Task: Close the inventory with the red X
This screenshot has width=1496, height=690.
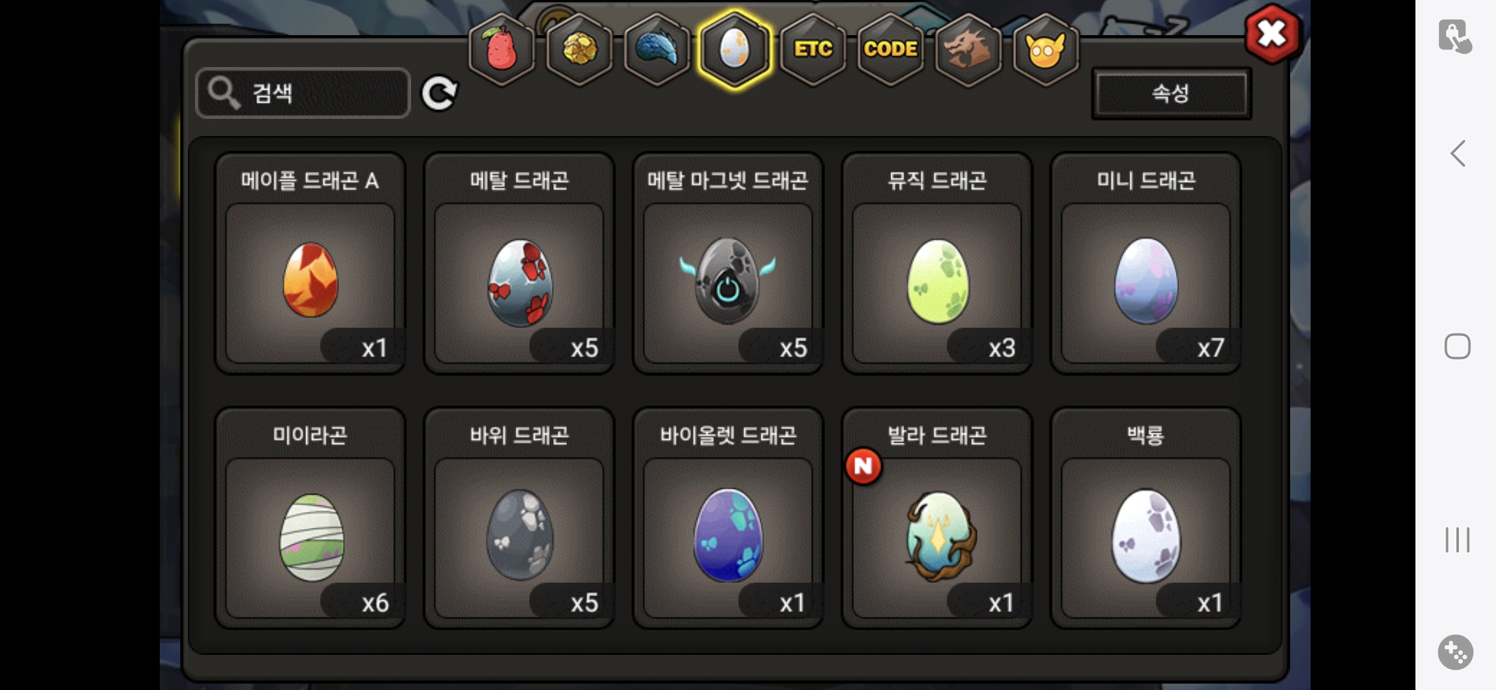Action: coord(1272,34)
